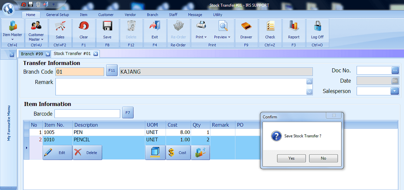Click the quick access Save floppy icon
Image resolution: width=404 pixels, height=190 pixels.
pyautogui.click(x=31, y=4)
